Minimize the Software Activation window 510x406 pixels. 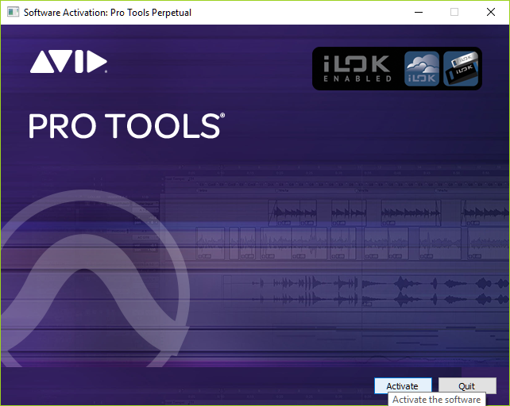tap(418, 12)
